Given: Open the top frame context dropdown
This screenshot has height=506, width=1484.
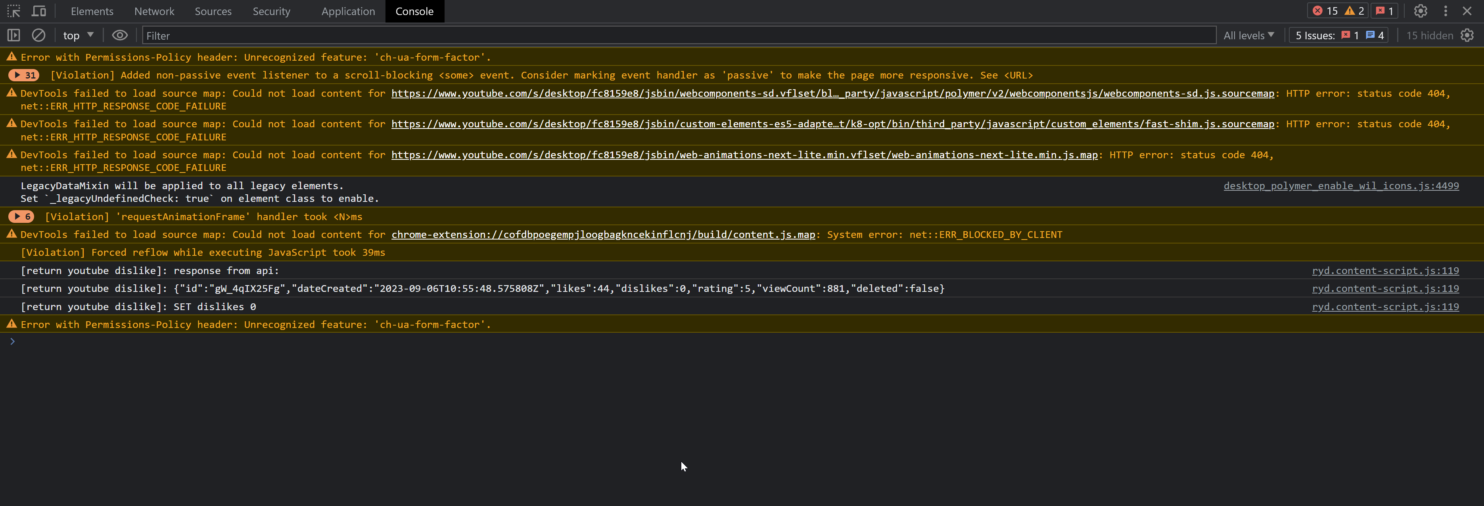Looking at the screenshot, I should click(78, 35).
